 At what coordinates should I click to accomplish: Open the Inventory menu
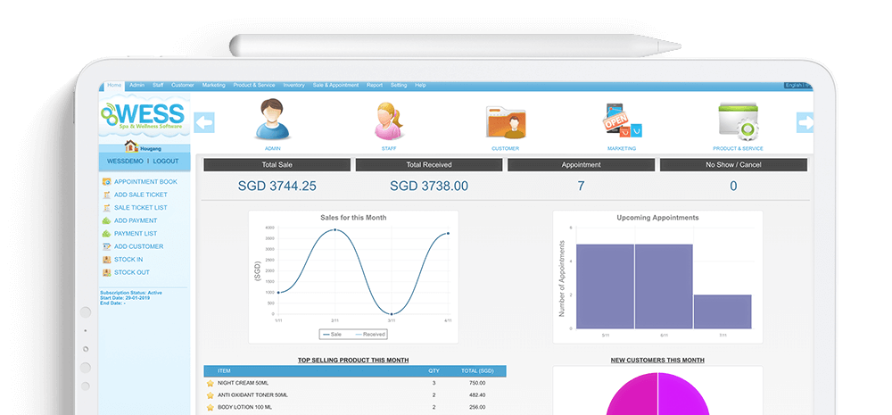[293, 86]
